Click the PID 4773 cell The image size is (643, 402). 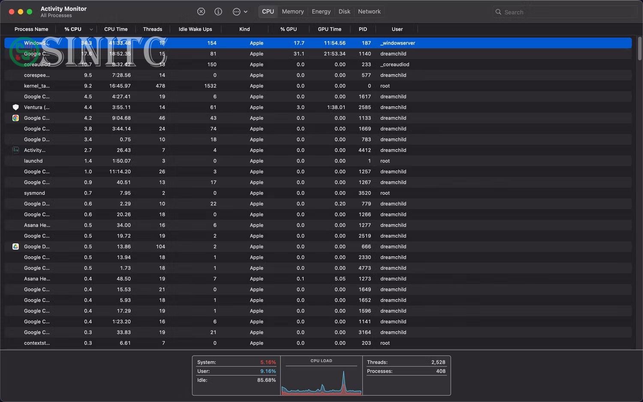click(364, 268)
